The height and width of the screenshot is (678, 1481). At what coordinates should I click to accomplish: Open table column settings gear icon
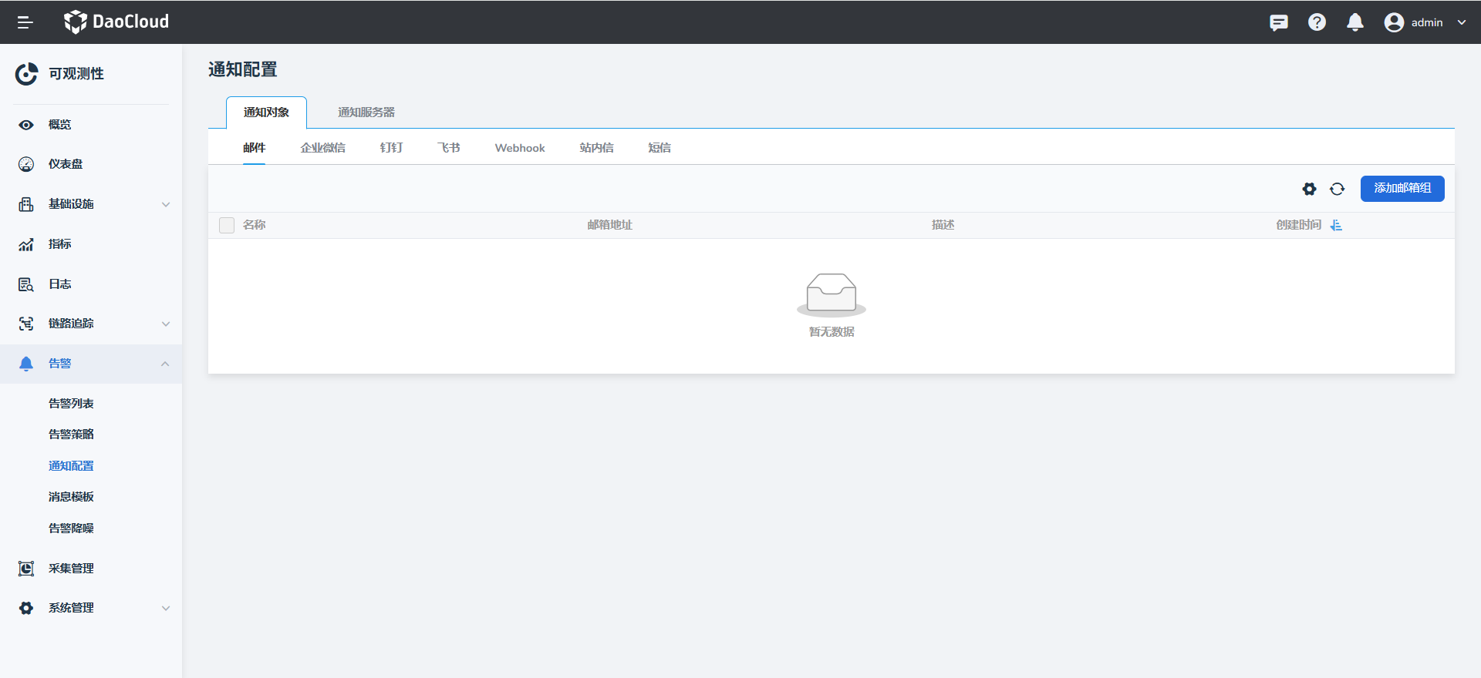coord(1309,189)
